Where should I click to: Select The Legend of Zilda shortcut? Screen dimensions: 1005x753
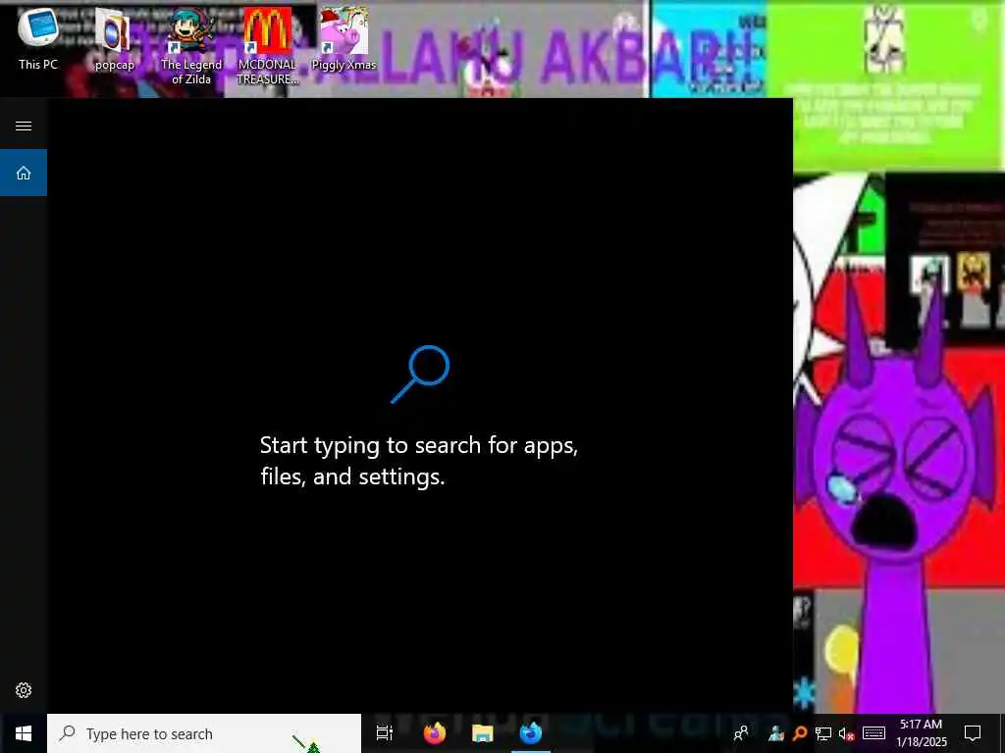(191, 46)
